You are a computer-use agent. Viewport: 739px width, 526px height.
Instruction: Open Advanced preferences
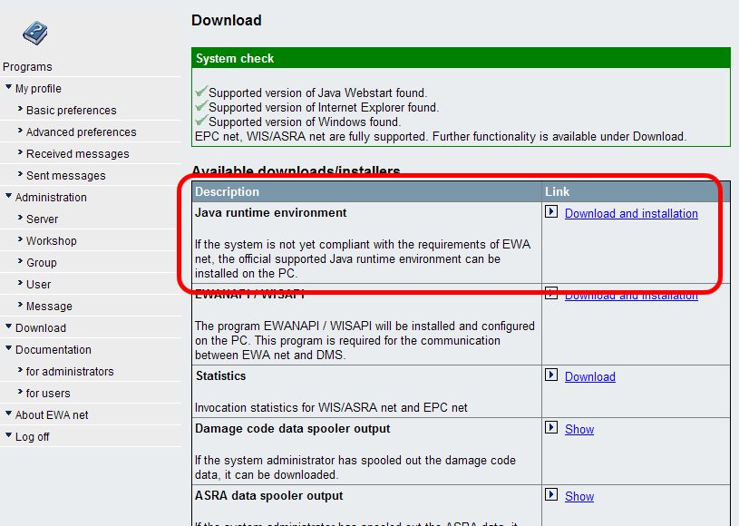tap(81, 132)
